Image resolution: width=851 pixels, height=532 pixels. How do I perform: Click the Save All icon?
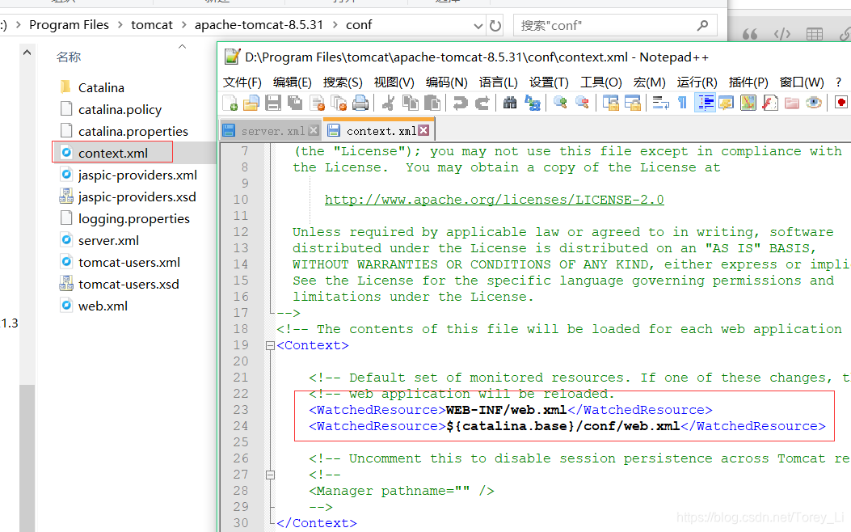pyautogui.click(x=295, y=103)
